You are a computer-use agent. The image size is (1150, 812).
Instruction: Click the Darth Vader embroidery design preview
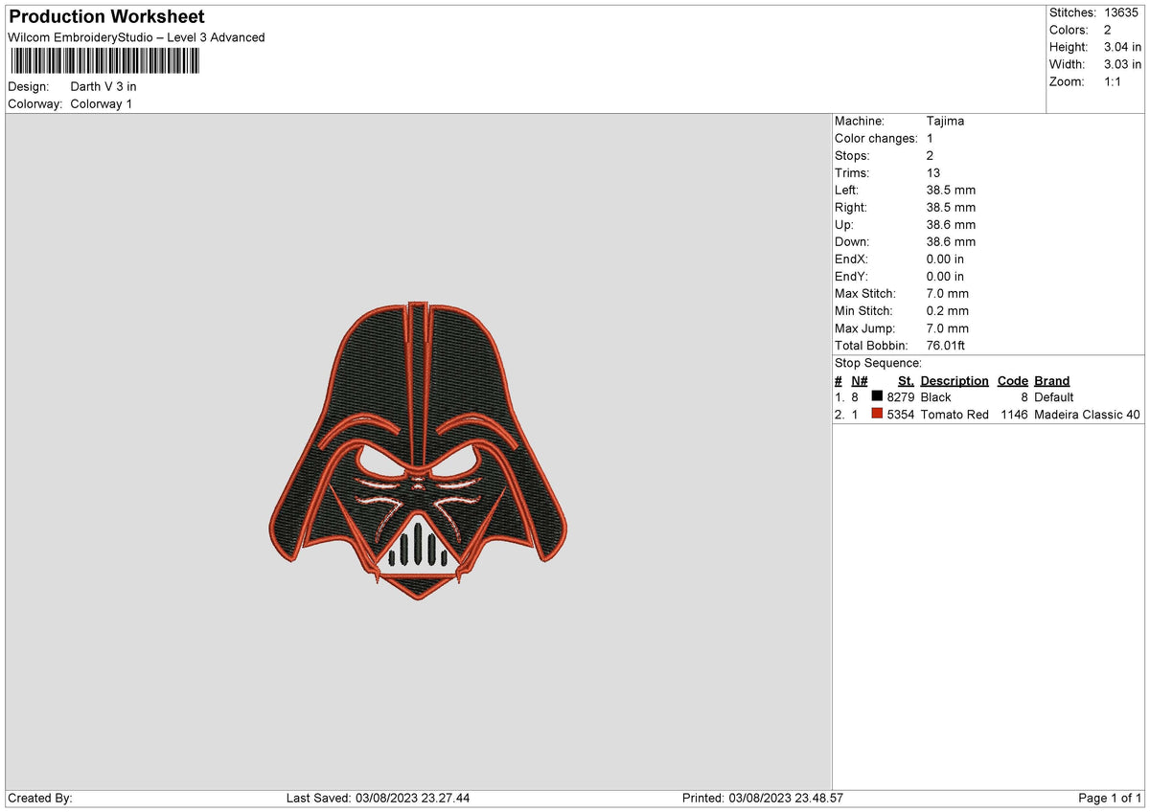[x=419, y=449]
